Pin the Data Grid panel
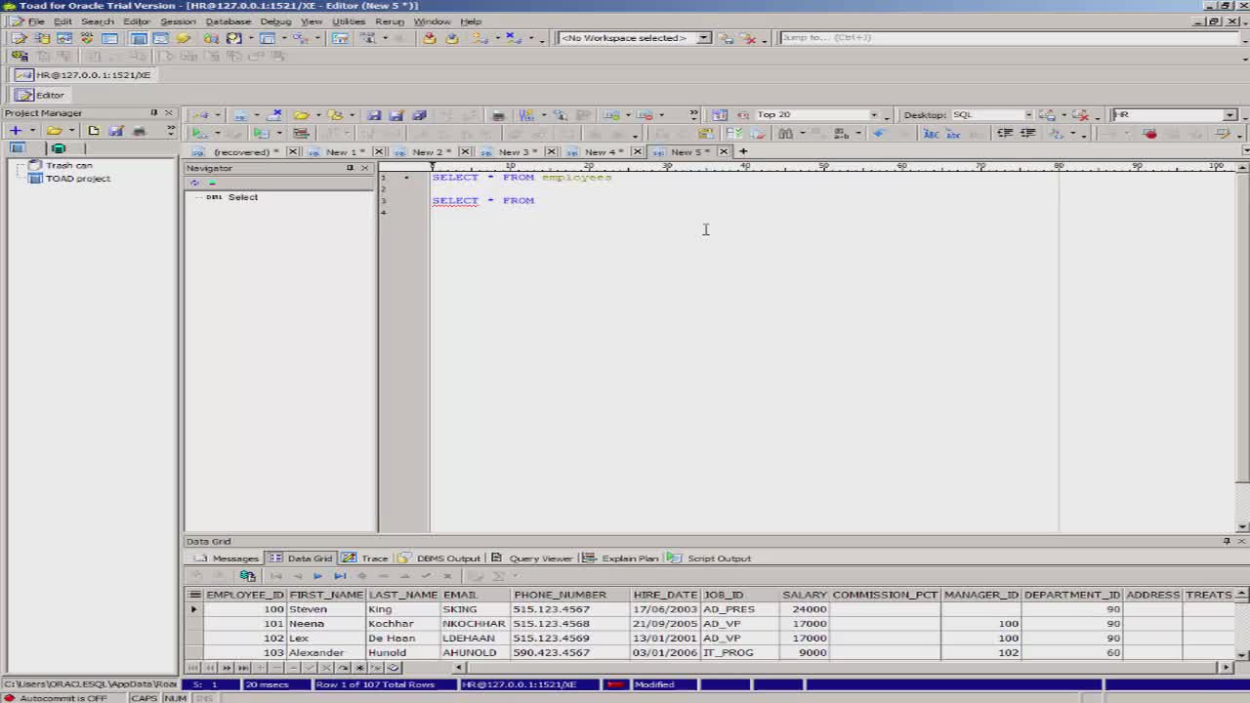 1227,541
